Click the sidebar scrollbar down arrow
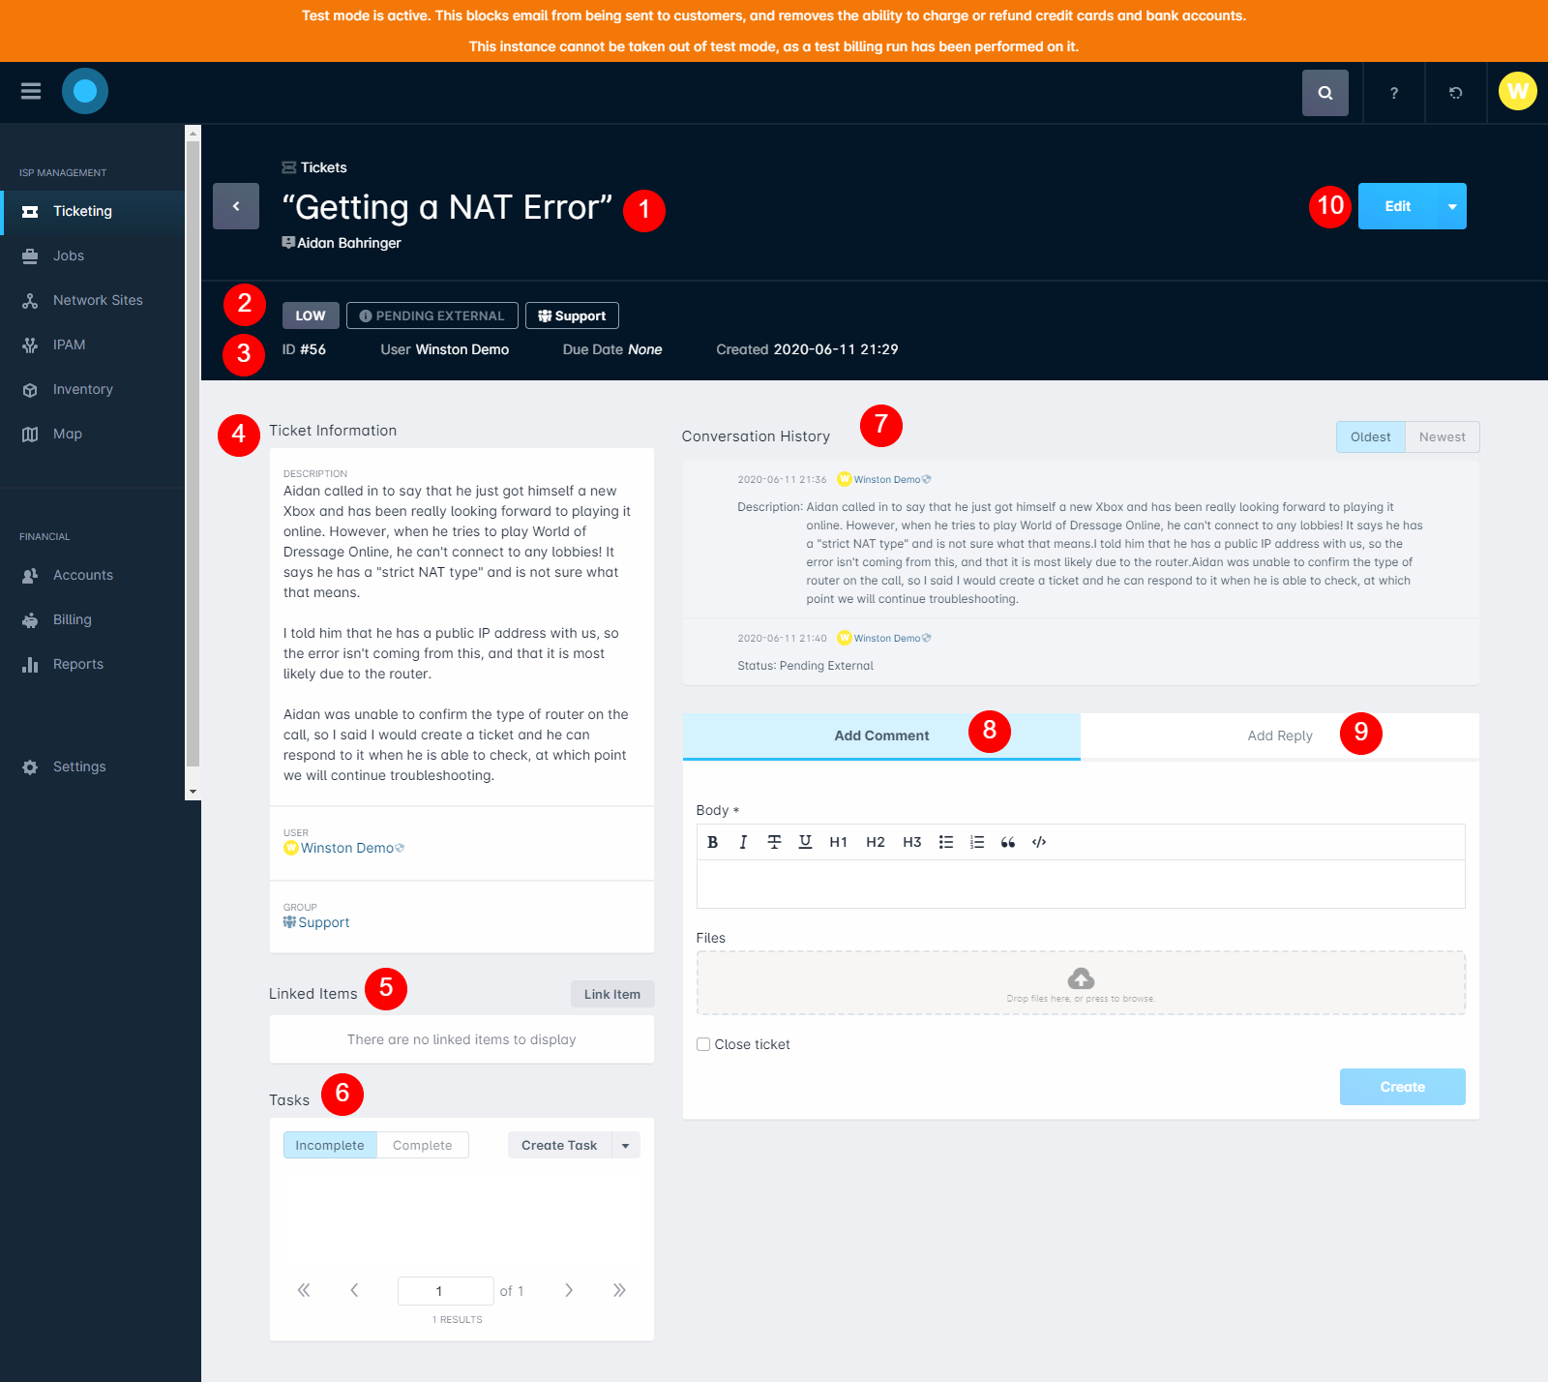The image size is (1548, 1382). click(x=193, y=792)
